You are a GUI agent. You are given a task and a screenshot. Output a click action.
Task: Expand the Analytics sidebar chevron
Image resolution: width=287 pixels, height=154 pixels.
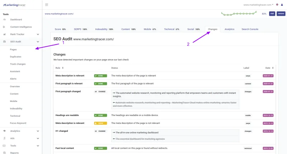tap(38, 131)
